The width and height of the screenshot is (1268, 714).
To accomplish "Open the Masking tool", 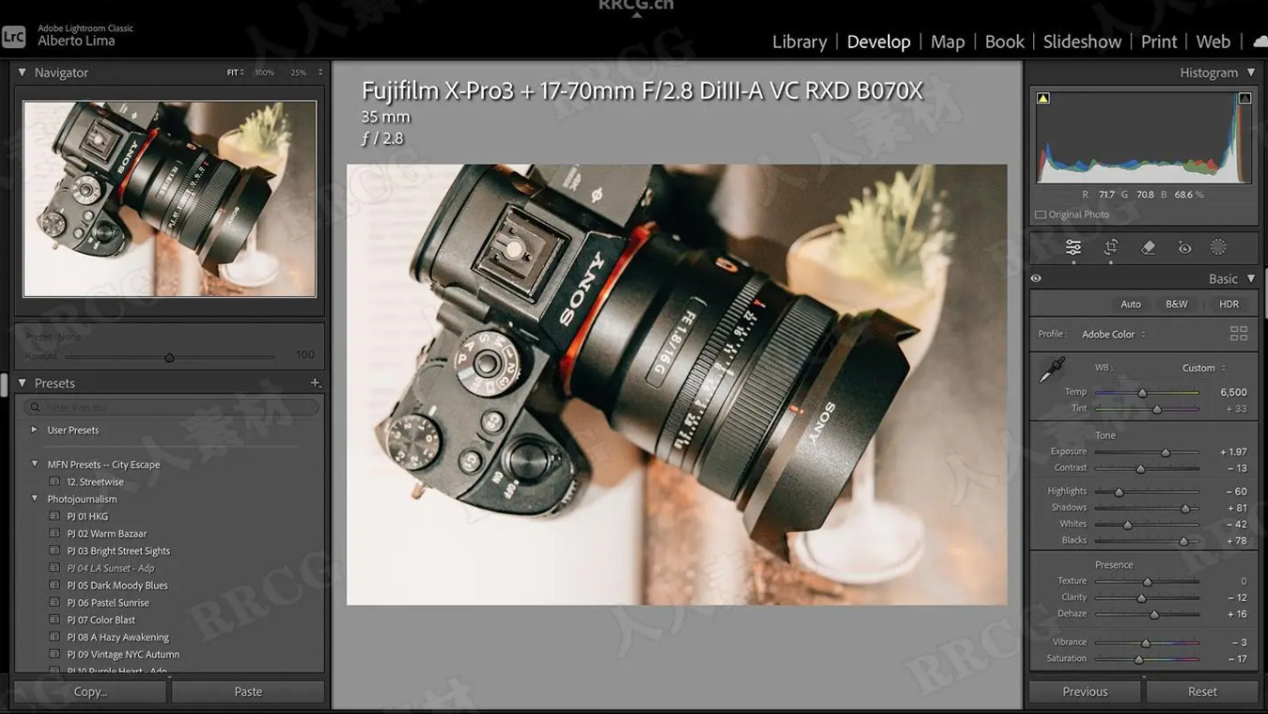I will [x=1218, y=247].
